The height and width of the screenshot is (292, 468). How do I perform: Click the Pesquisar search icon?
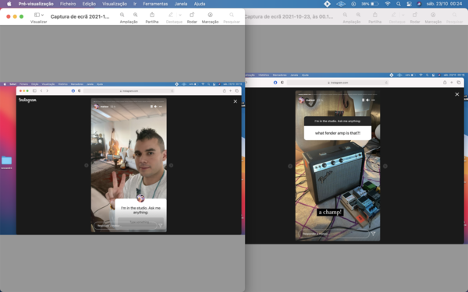[232, 15]
